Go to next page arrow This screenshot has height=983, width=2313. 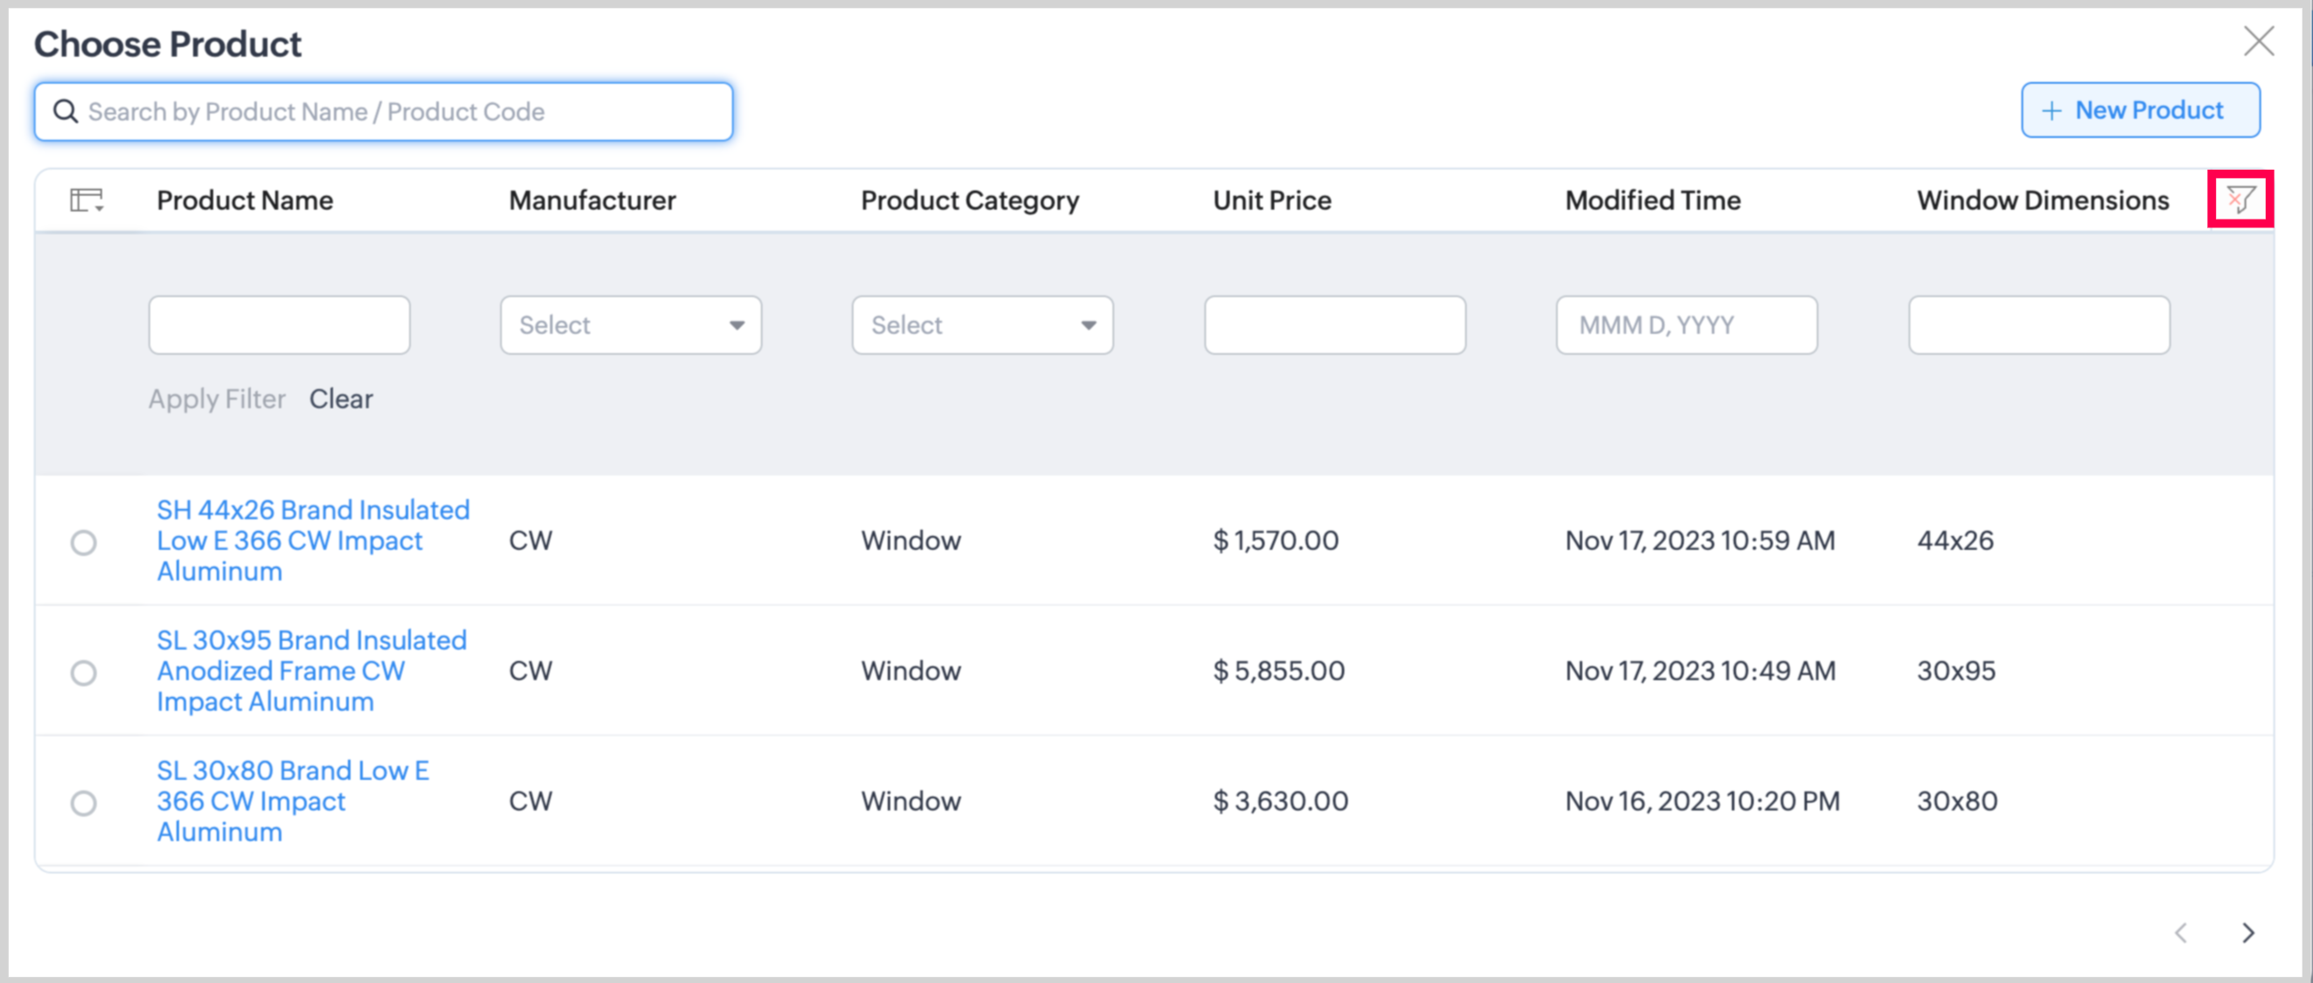[2247, 933]
